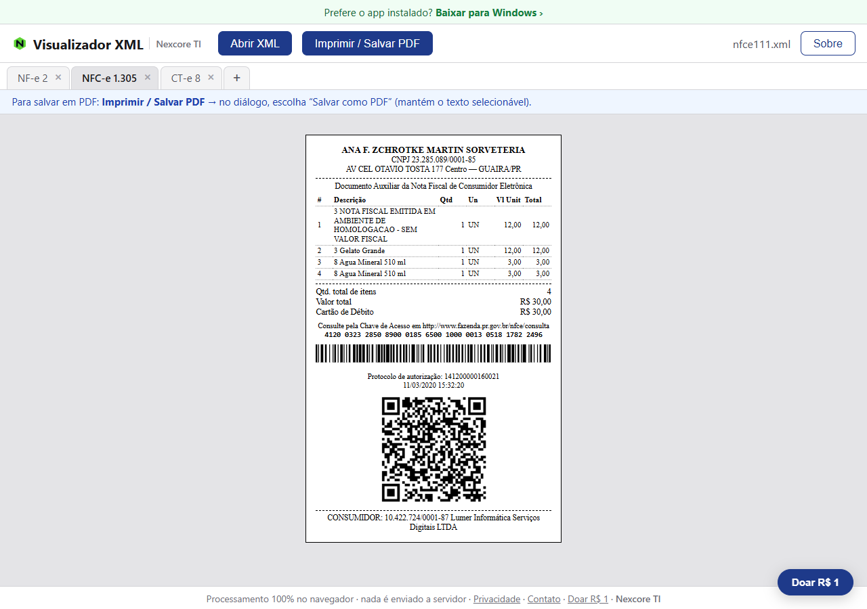Click the nfce111.xml file name
This screenshot has height=609, width=867.
click(x=761, y=44)
